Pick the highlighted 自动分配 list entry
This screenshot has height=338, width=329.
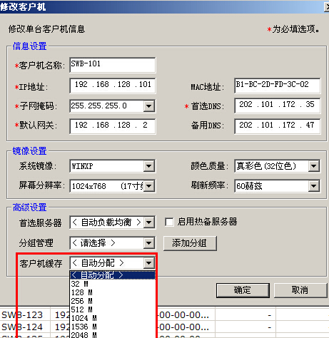point(113,275)
